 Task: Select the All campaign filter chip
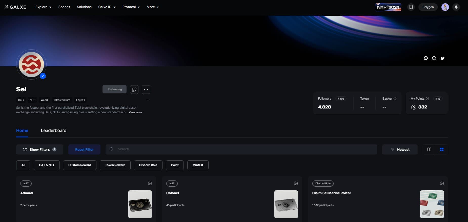[x=23, y=165]
